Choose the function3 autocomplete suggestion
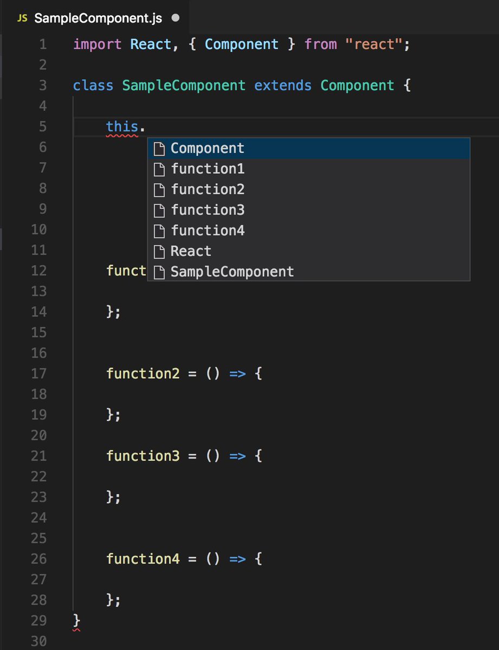The image size is (499, 650). click(x=308, y=210)
